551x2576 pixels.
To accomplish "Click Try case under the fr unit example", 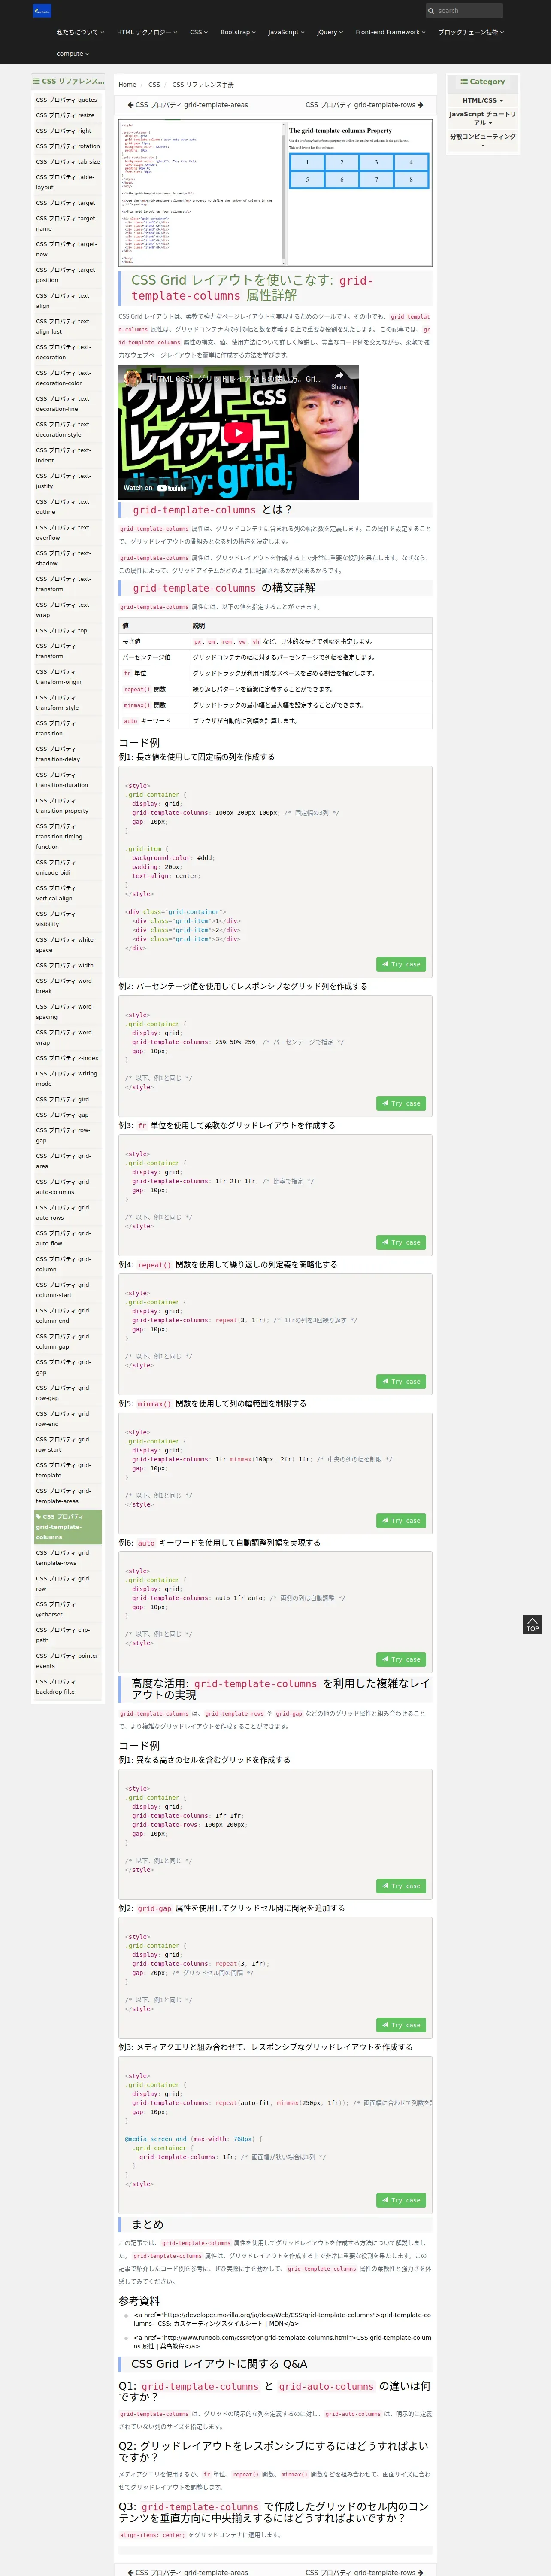I will click(400, 1242).
